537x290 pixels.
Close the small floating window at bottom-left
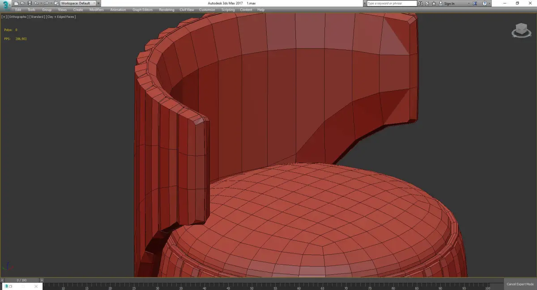pyautogui.click(x=36, y=286)
